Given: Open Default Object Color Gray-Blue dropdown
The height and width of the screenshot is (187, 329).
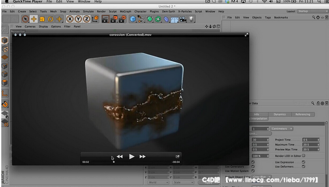Looking at the screenshot, I should point(261,177).
